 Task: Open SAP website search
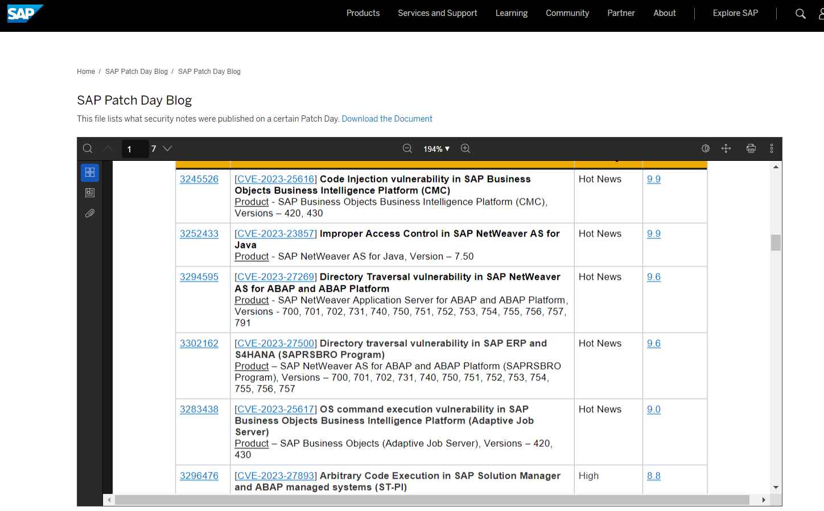(800, 13)
